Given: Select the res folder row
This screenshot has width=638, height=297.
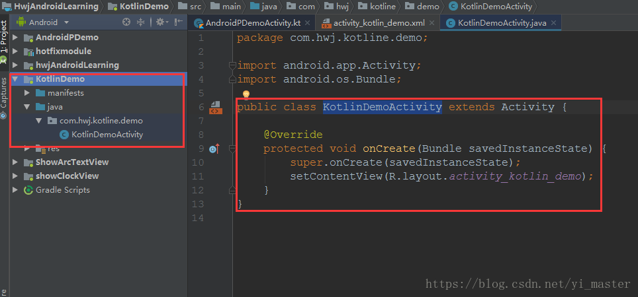Looking at the screenshot, I should click(99, 148).
